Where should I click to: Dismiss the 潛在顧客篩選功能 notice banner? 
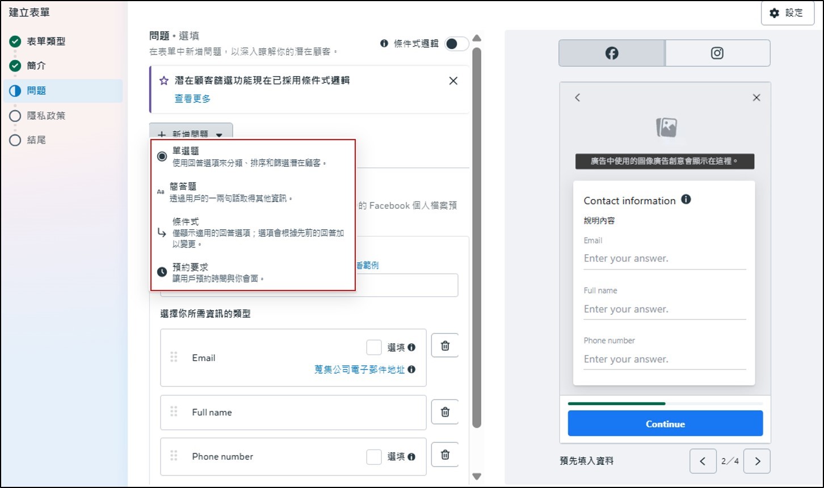point(453,81)
